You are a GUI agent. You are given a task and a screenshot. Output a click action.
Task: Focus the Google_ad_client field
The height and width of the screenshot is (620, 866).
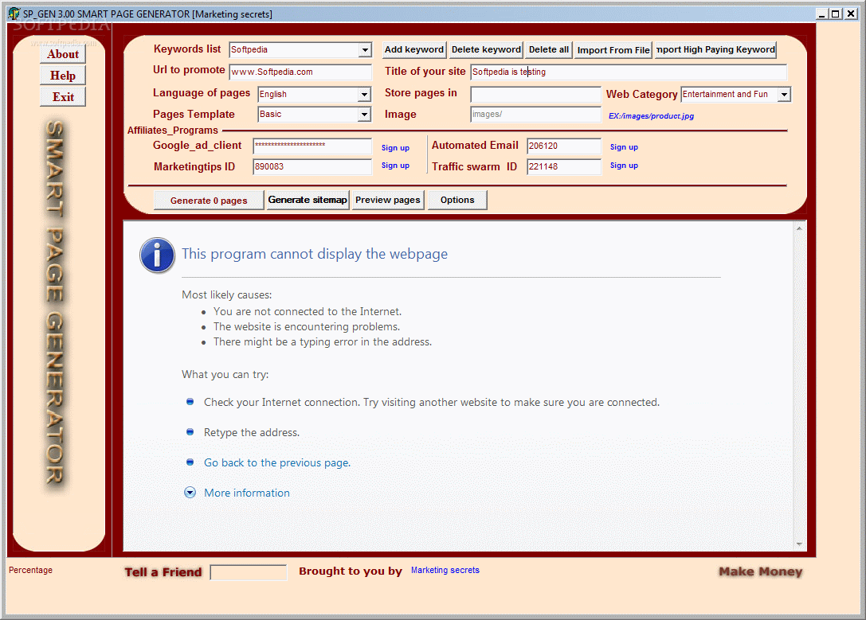312,146
